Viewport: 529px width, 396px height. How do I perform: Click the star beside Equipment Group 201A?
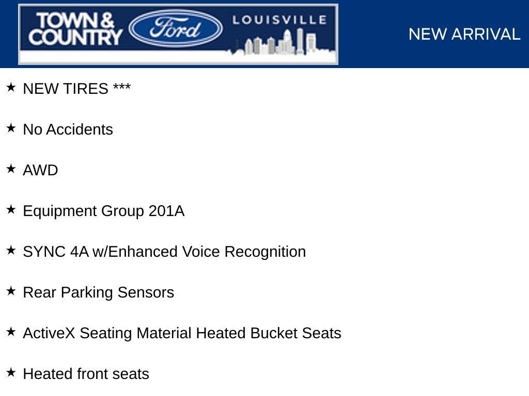pos(11,209)
